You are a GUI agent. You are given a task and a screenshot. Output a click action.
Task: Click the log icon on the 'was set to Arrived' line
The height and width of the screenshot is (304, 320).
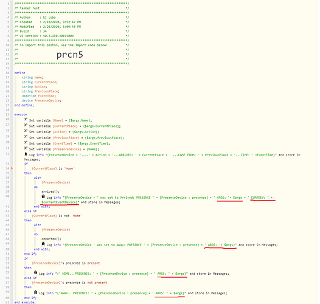pyautogui.click(x=43, y=196)
